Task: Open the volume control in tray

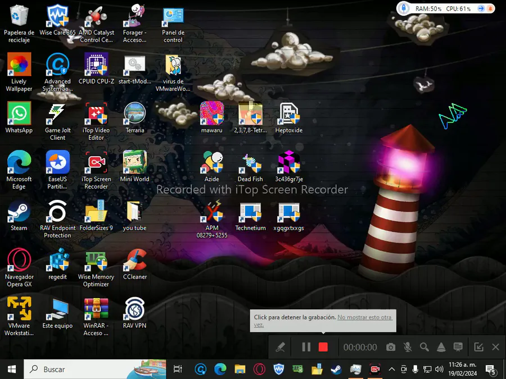Action: pos(439,369)
